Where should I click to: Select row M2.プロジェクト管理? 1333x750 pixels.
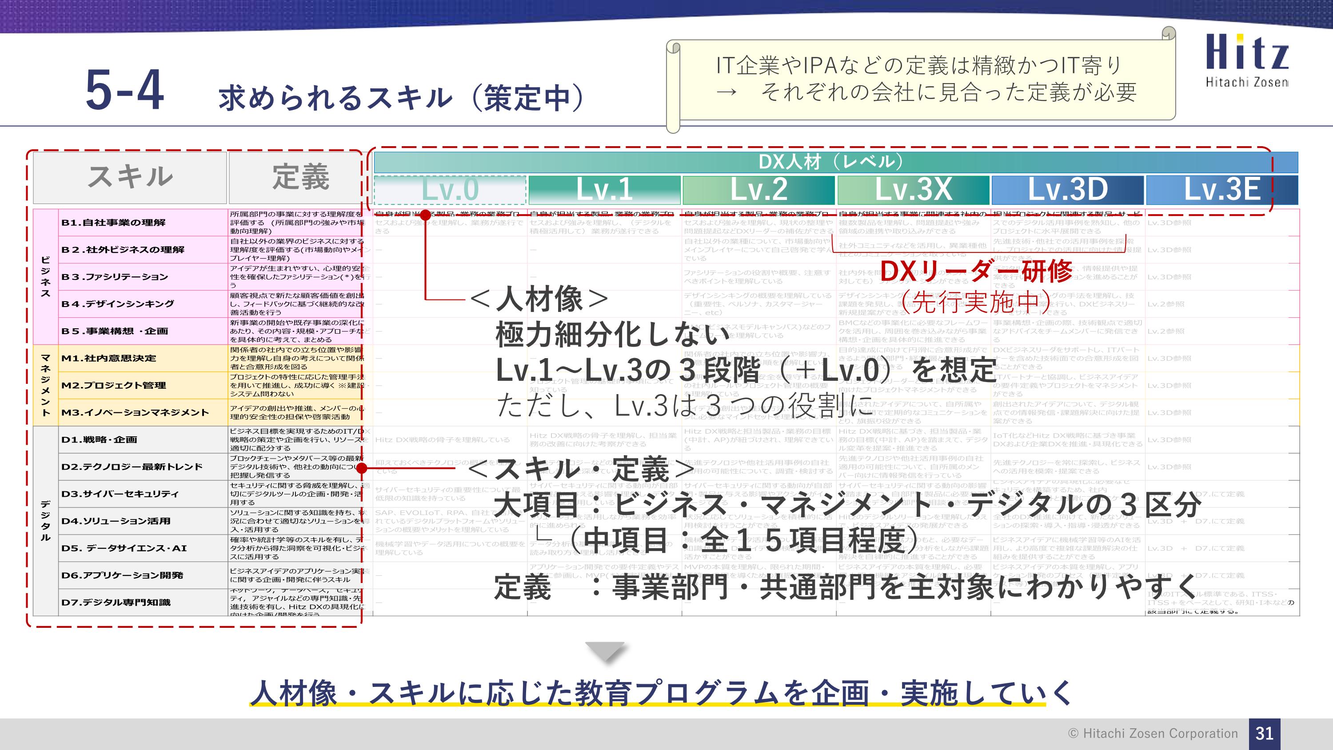pyautogui.click(x=113, y=385)
